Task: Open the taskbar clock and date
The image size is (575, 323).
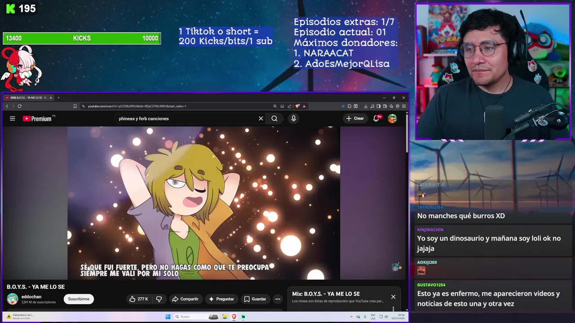Action: 397,317
